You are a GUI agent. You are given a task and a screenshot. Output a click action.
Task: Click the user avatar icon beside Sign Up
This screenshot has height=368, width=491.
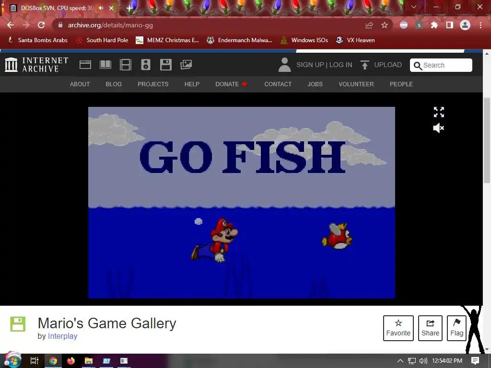284,65
